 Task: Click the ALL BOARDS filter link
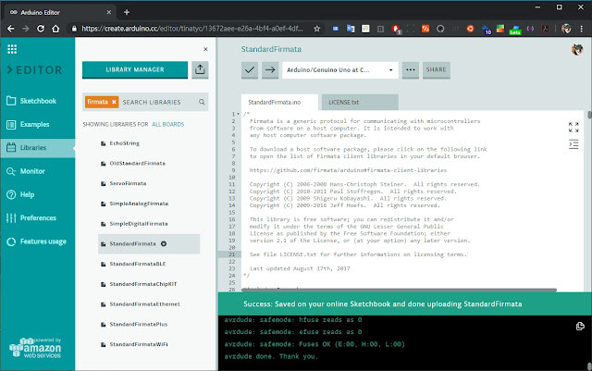coord(168,124)
